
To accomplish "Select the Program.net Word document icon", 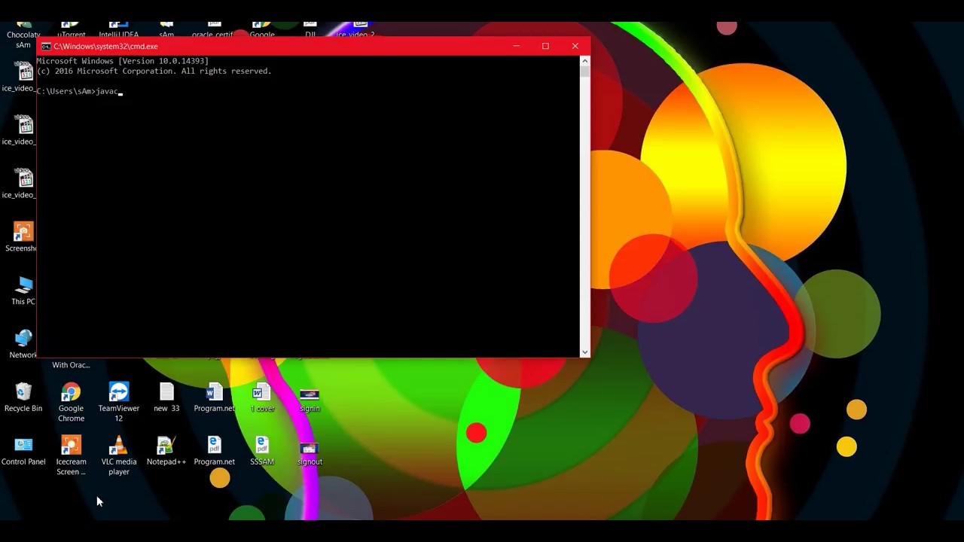I will (214, 397).
